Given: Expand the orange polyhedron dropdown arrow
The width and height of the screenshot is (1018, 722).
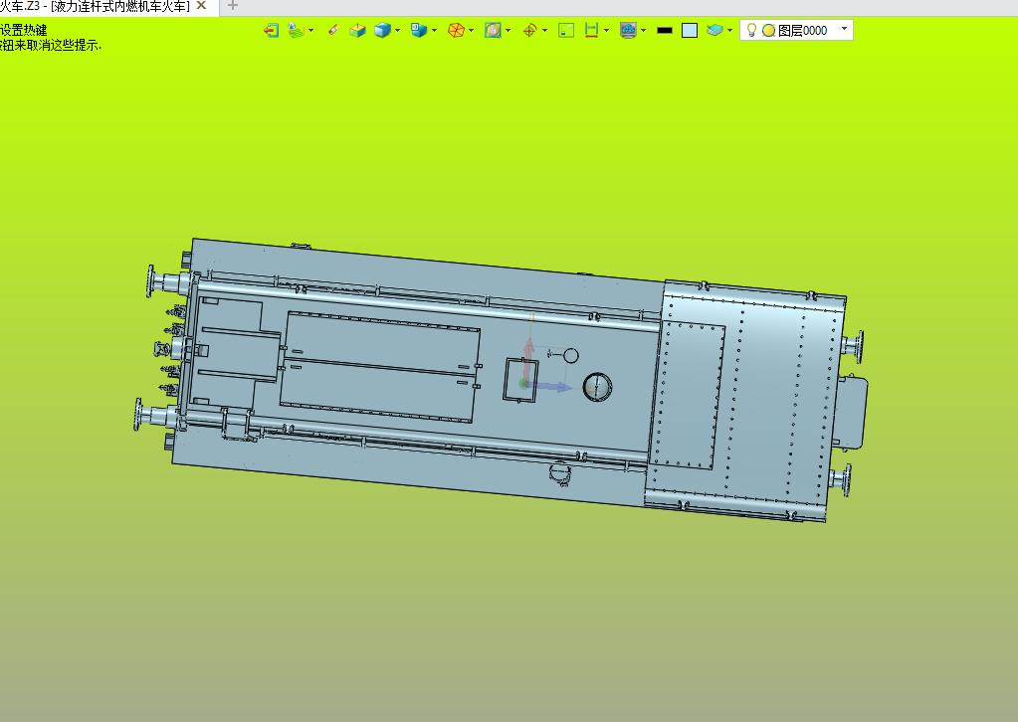Looking at the screenshot, I should (472, 31).
